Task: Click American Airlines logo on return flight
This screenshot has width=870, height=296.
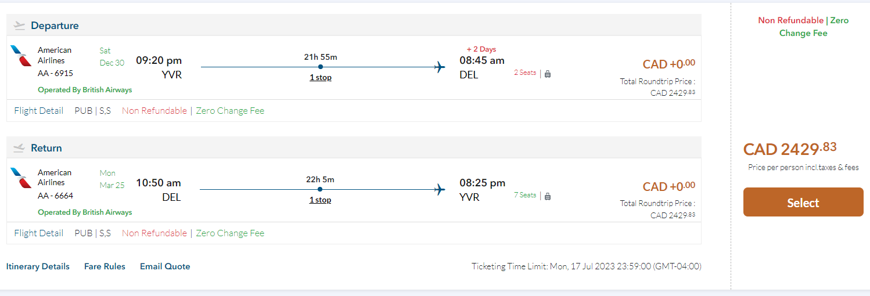Action: (x=21, y=178)
